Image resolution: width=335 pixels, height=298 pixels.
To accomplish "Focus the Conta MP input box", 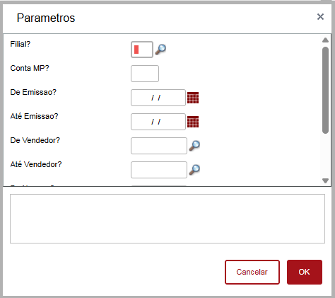I will tap(145, 74).
